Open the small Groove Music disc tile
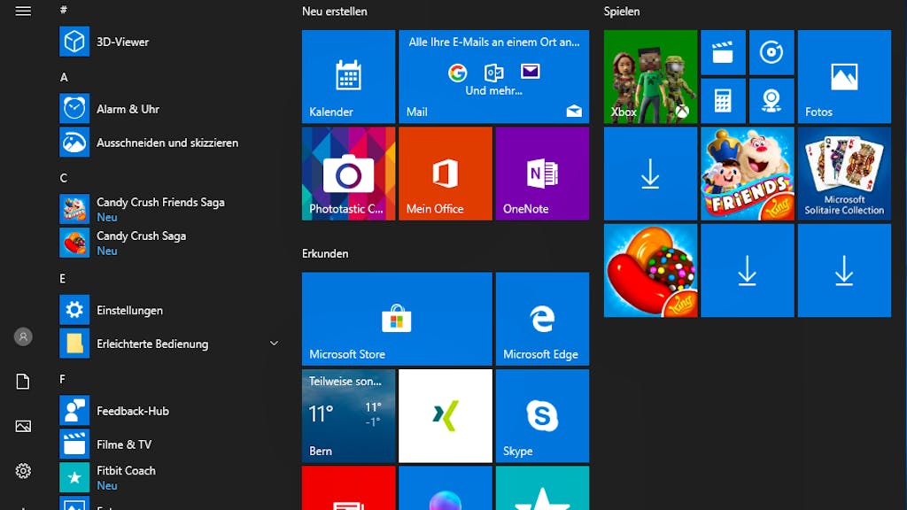 (771, 52)
